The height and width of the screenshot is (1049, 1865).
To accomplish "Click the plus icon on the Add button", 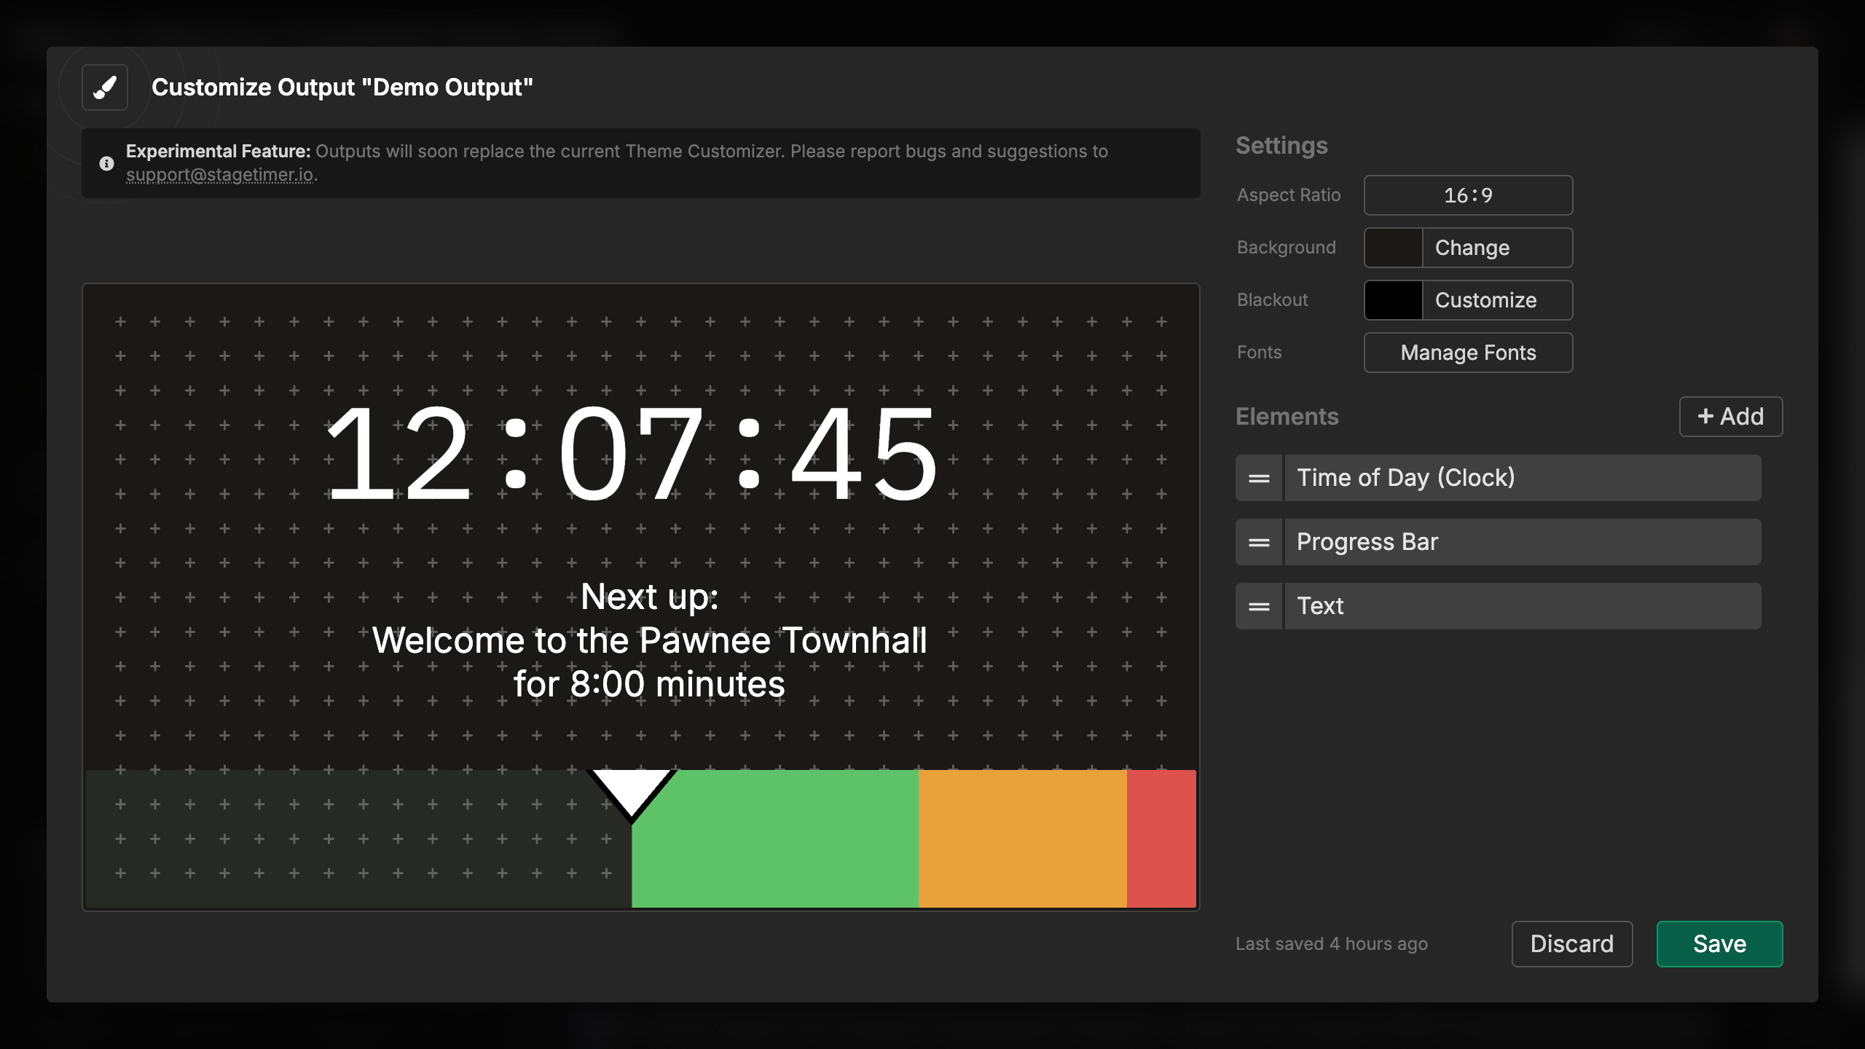I will coord(1705,416).
